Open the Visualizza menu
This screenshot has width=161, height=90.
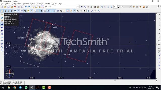[x=26, y=4]
